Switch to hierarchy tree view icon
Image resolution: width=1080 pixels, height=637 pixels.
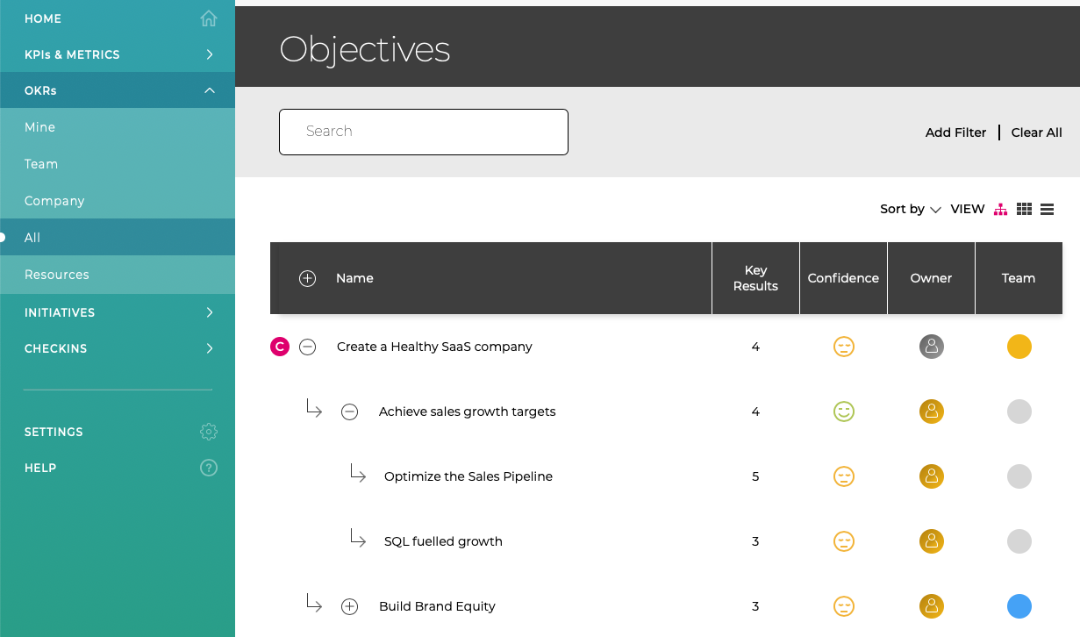(1000, 209)
